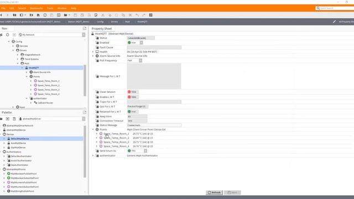354x199 pixels.
Task: Select MqttStringPublishPoint in Palette
Action: point(22,191)
